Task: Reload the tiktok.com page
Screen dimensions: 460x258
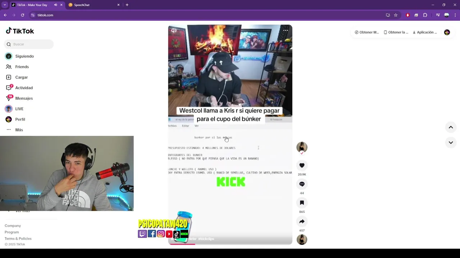Action: 23,15
